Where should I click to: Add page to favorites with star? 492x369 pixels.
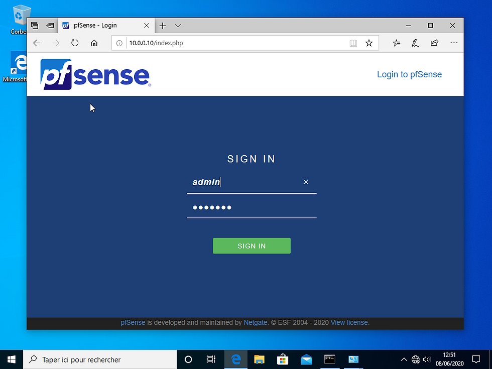coord(369,43)
